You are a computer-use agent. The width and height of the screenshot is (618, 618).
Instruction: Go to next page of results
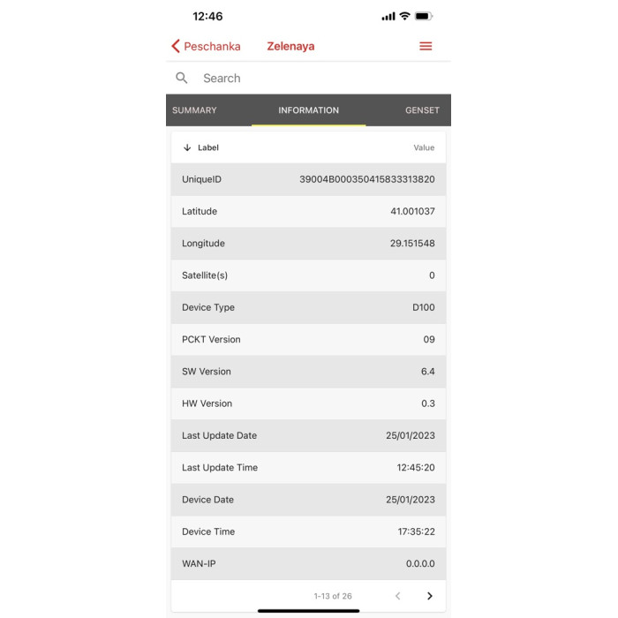point(430,596)
